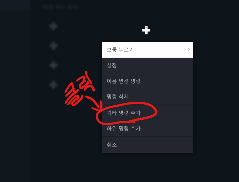Select the third blurred D-pad icon
Image resolution: width=239 pixels, height=182 pixels.
point(53,65)
